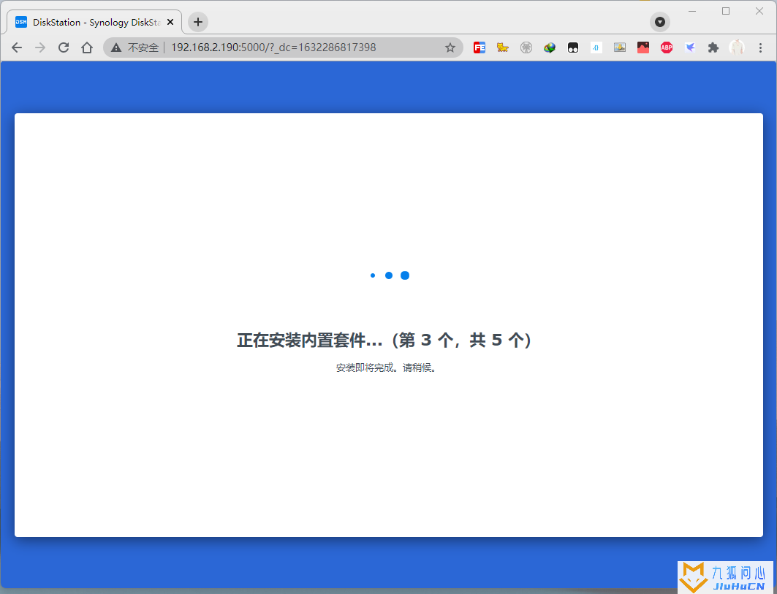Viewport: 777px width, 594px height.
Task: Open the Chrome three-dot menu
Action: coord(760,47)
